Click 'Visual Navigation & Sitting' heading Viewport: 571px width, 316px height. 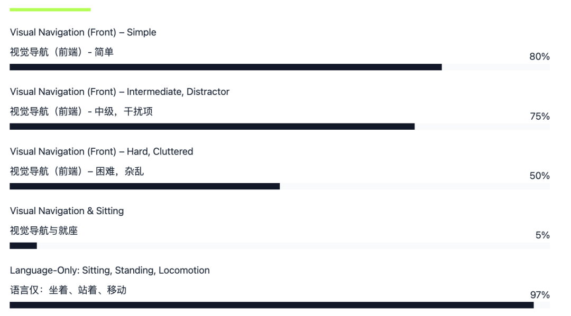pos(67,211)
